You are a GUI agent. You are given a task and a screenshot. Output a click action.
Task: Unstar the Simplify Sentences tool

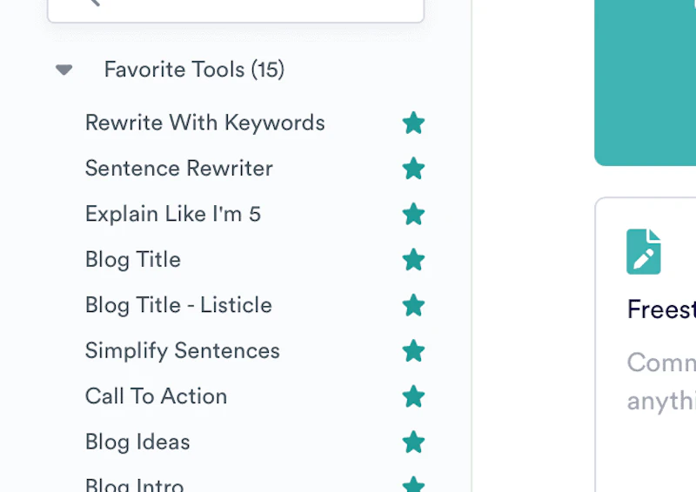[x=413, y=350]
